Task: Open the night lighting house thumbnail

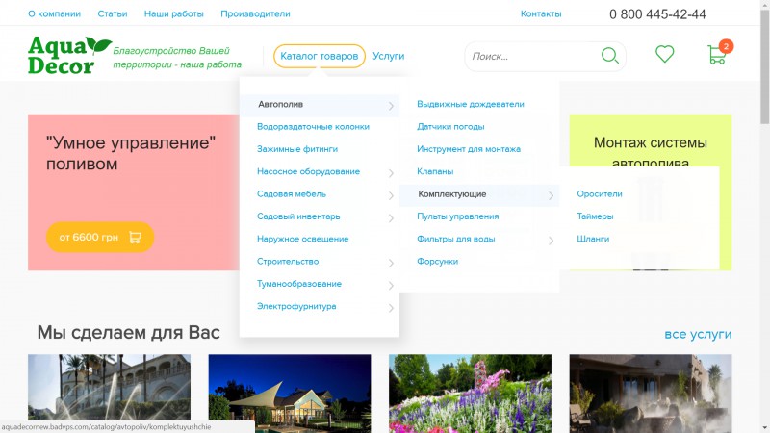Action: coord(290,394)
